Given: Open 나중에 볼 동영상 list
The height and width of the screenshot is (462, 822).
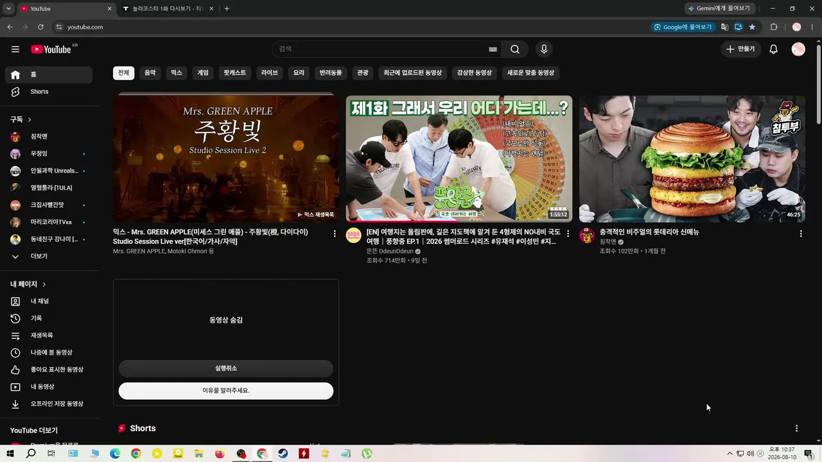Looking at the screenshot, I should (49, 352).
